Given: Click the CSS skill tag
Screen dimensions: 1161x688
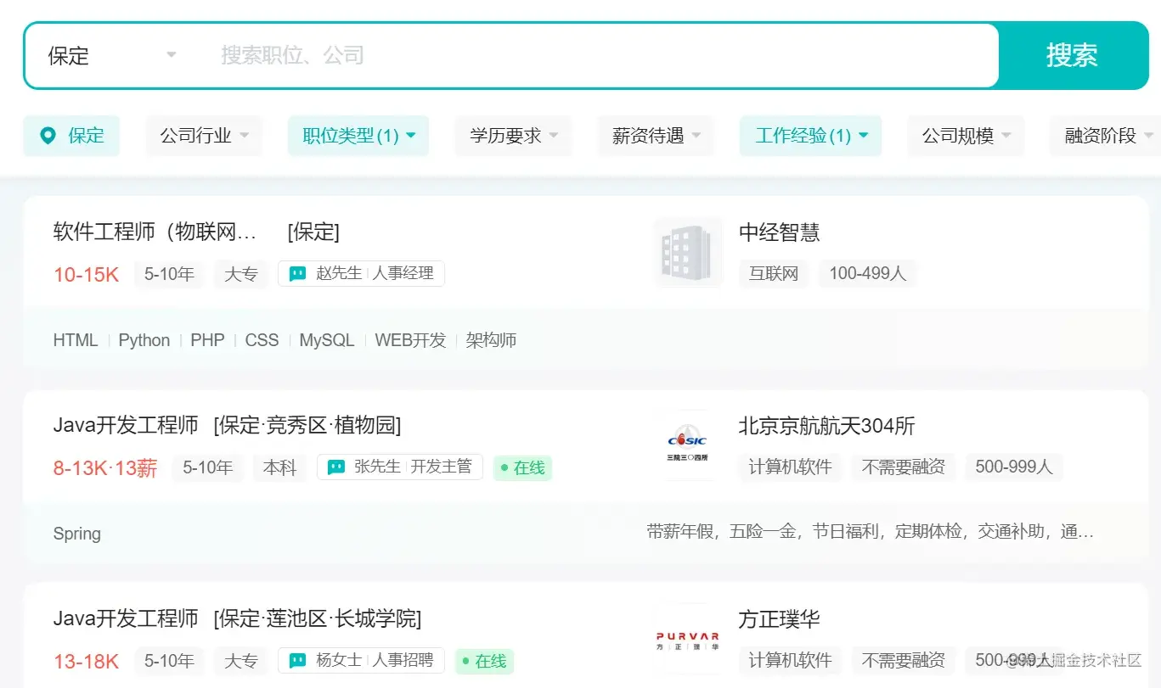Looking at the screenshot, I should 262,340.
